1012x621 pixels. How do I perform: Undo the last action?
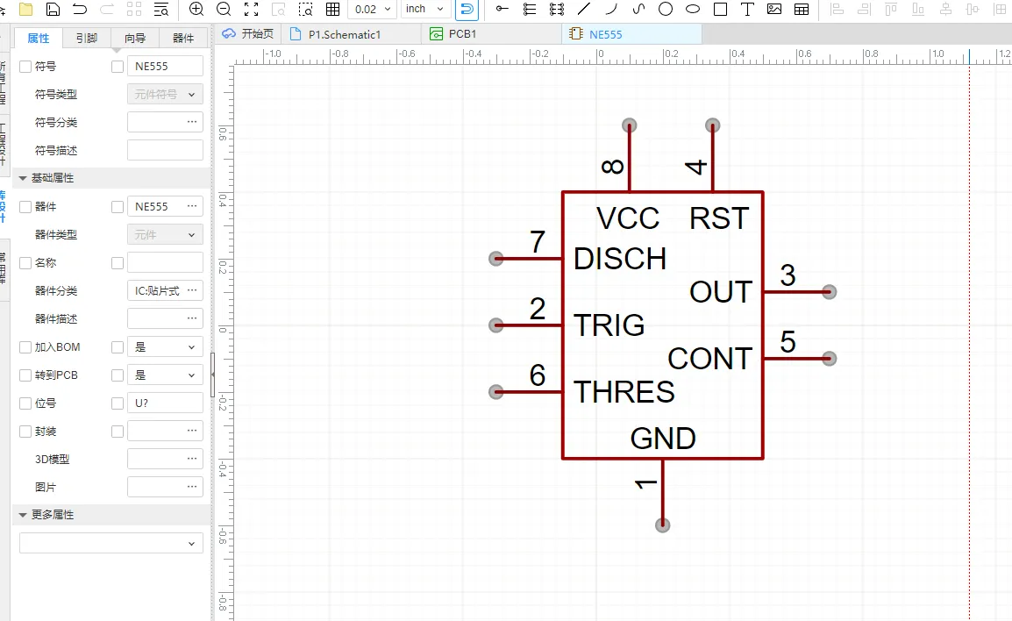pyautogui.click(x=80, y=9)
